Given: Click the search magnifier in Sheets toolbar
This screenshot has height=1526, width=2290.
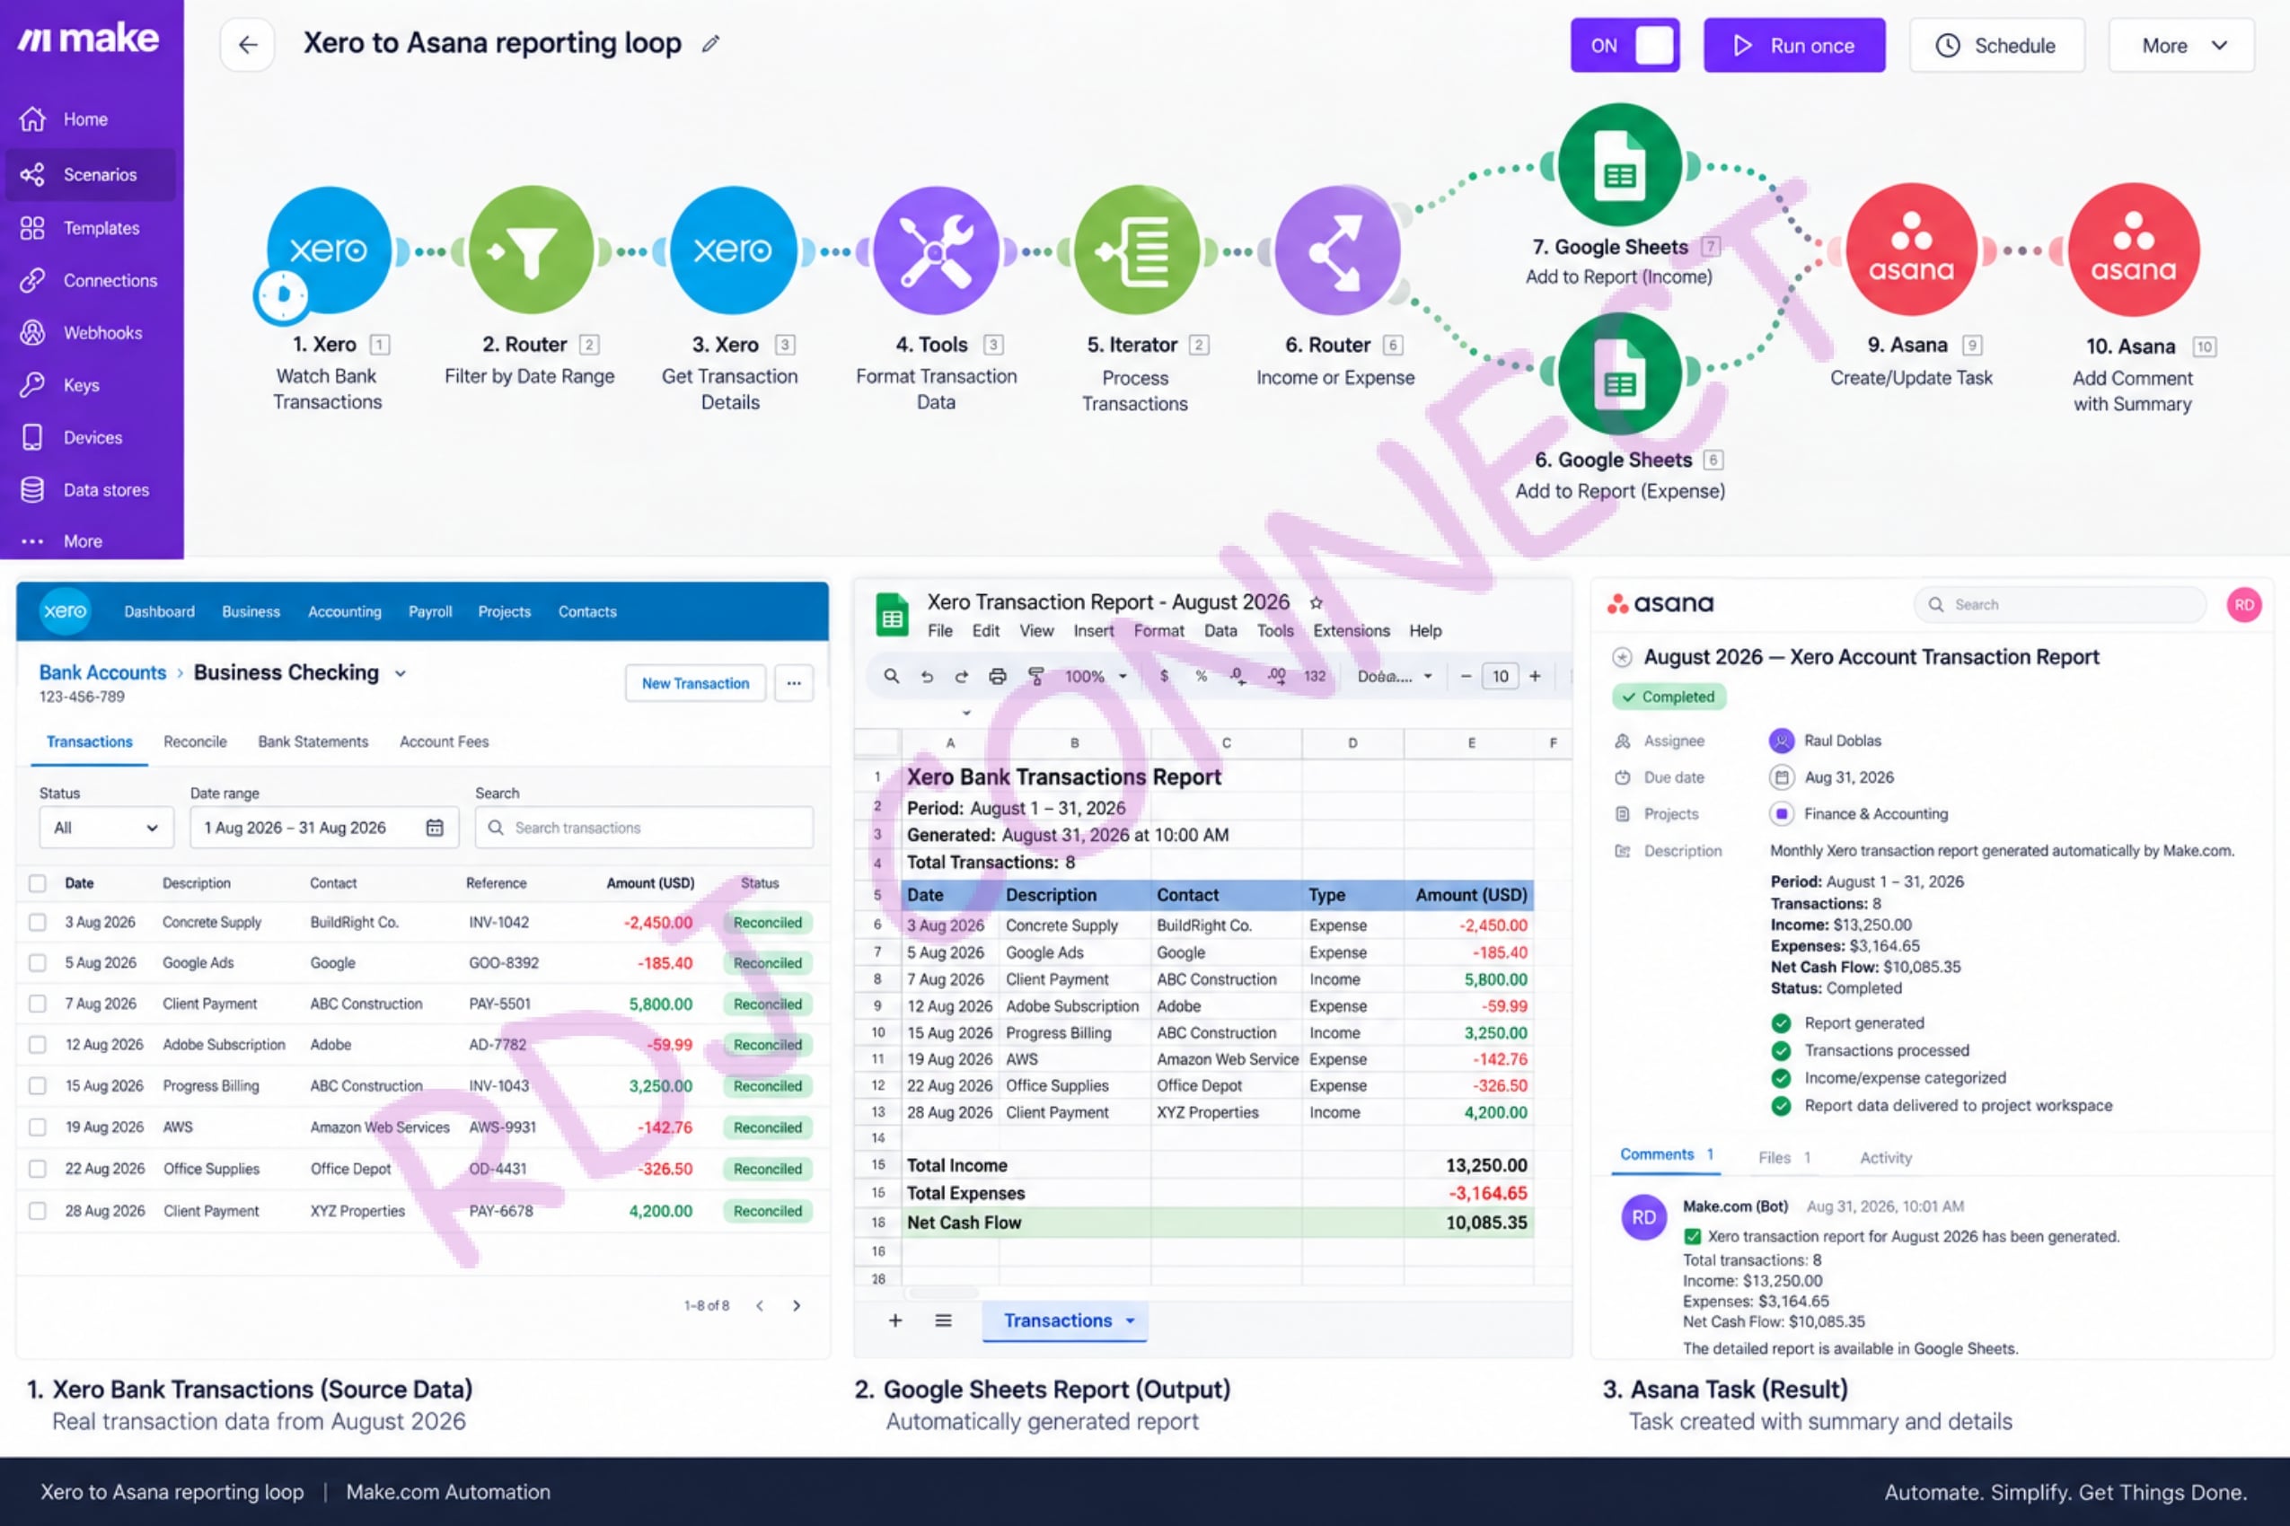Looking at the screenshot, I should pyautogui.click(x=891, y=675).
